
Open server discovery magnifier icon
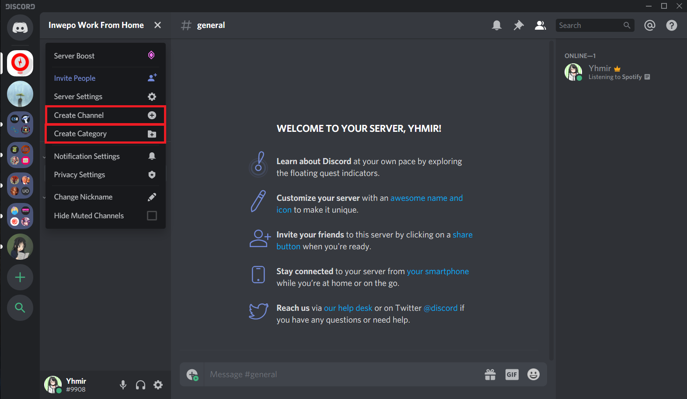click(20, 308)
